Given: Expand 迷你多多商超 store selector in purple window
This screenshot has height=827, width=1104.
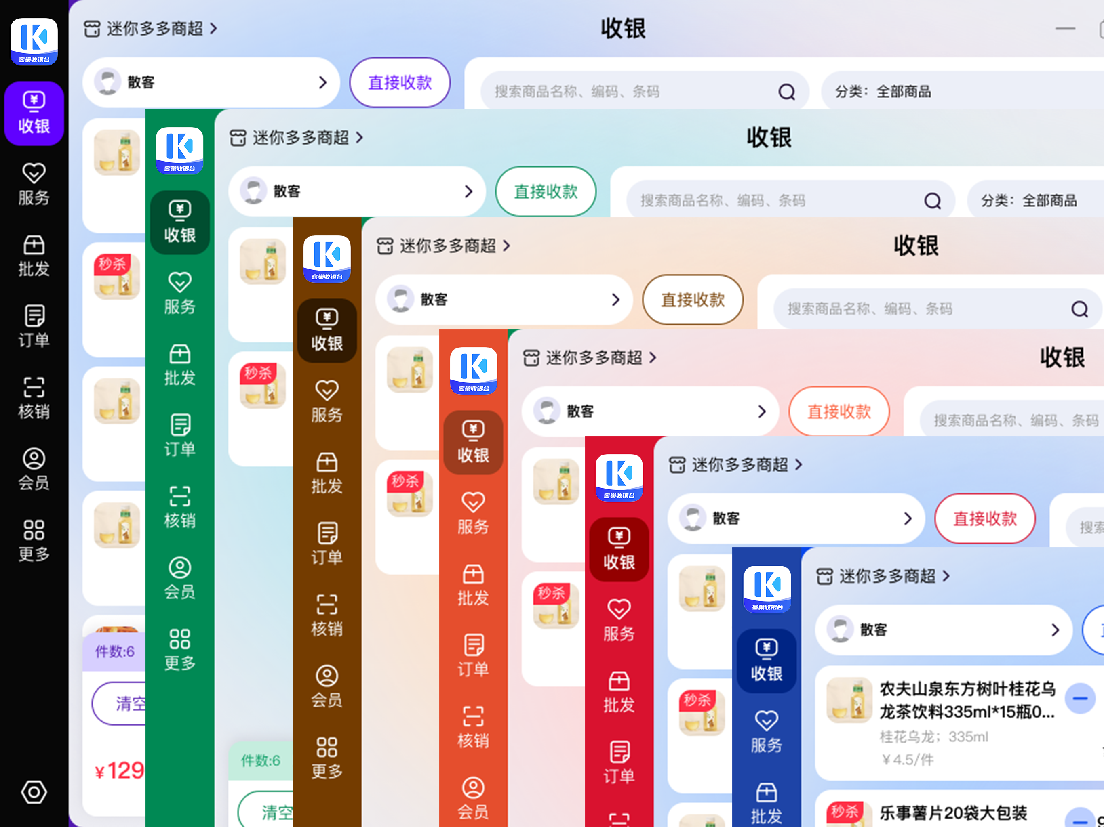Looking at the screenshot, I should pyautogui.click(x=150, y=28).
